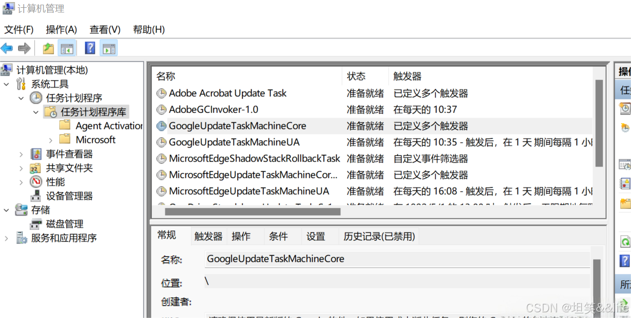Click the 共享文件夹 icon in tree
The image size is (631, 318).
36,168
